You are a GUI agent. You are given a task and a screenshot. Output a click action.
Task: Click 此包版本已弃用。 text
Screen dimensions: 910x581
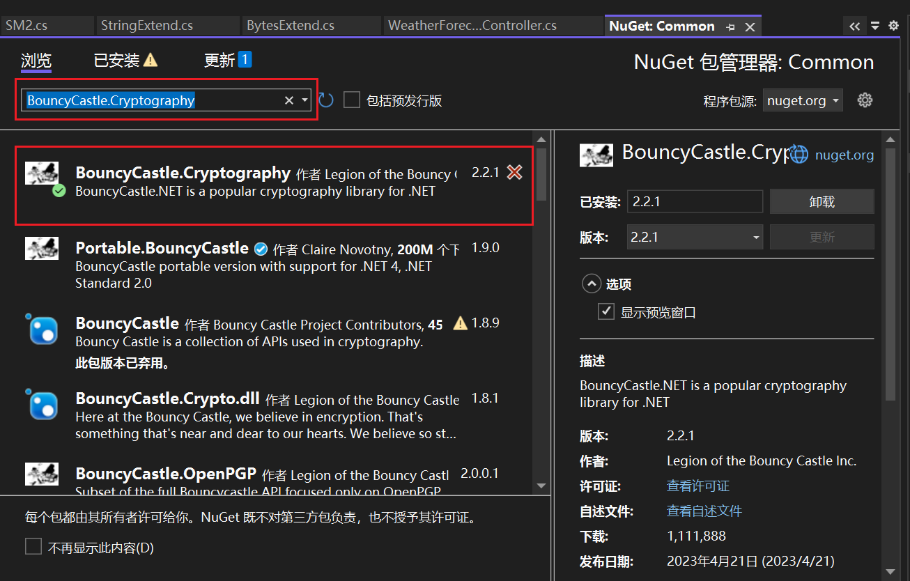(123, 363)
